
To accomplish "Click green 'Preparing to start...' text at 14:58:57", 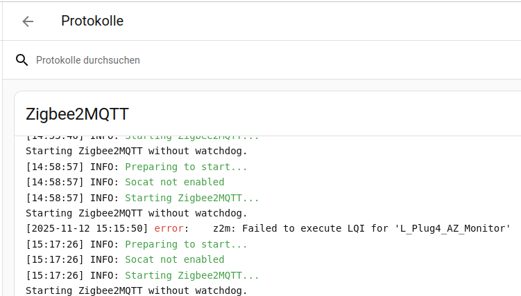I will (x=186, y=167).
